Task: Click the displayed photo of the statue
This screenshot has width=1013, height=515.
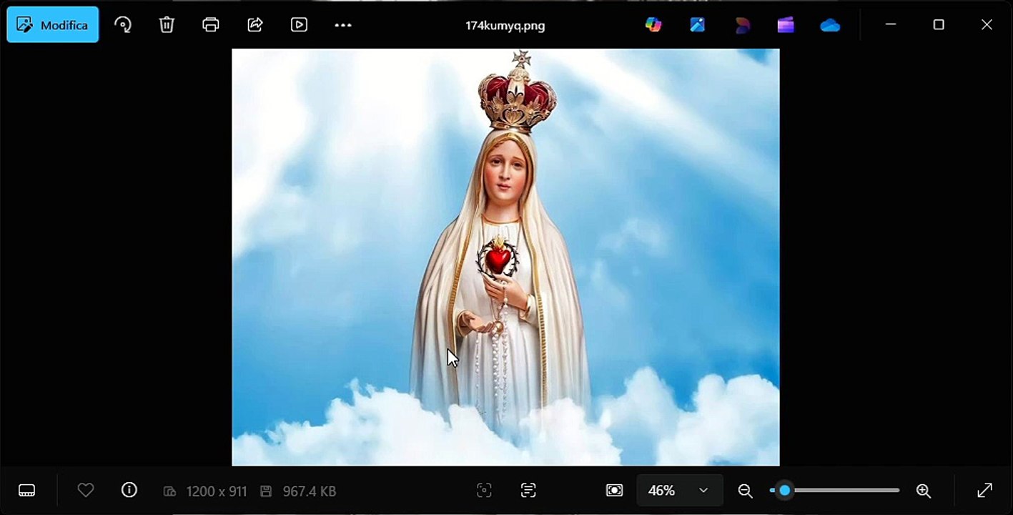Action: (505, 257)
